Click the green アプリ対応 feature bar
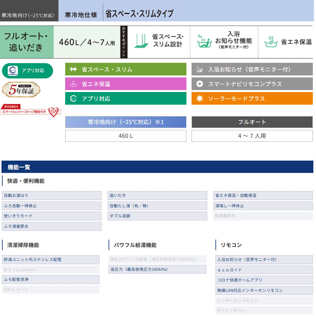 coord(126,98)
